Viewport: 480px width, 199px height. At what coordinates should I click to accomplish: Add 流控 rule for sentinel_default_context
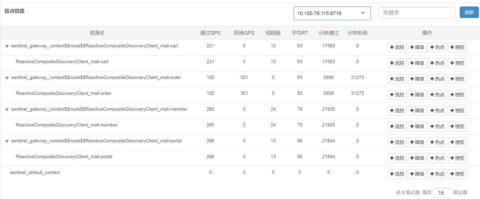(397, 174)
